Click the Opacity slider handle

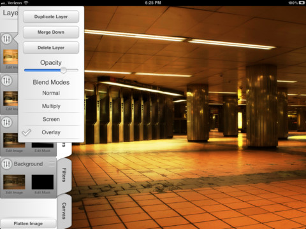pos(63,70)
